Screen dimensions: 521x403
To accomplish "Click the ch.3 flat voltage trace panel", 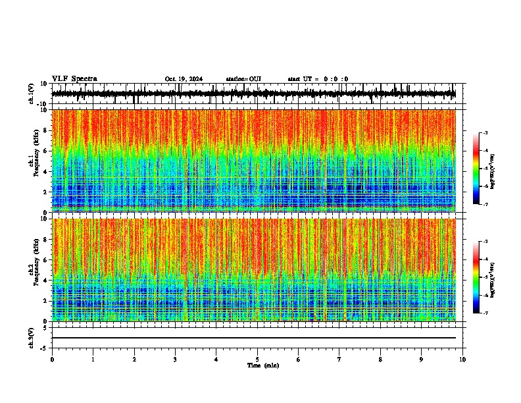I will 257,338.
